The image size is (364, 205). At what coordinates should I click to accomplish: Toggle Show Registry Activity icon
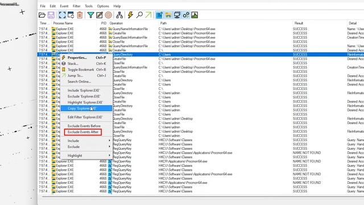159,15
